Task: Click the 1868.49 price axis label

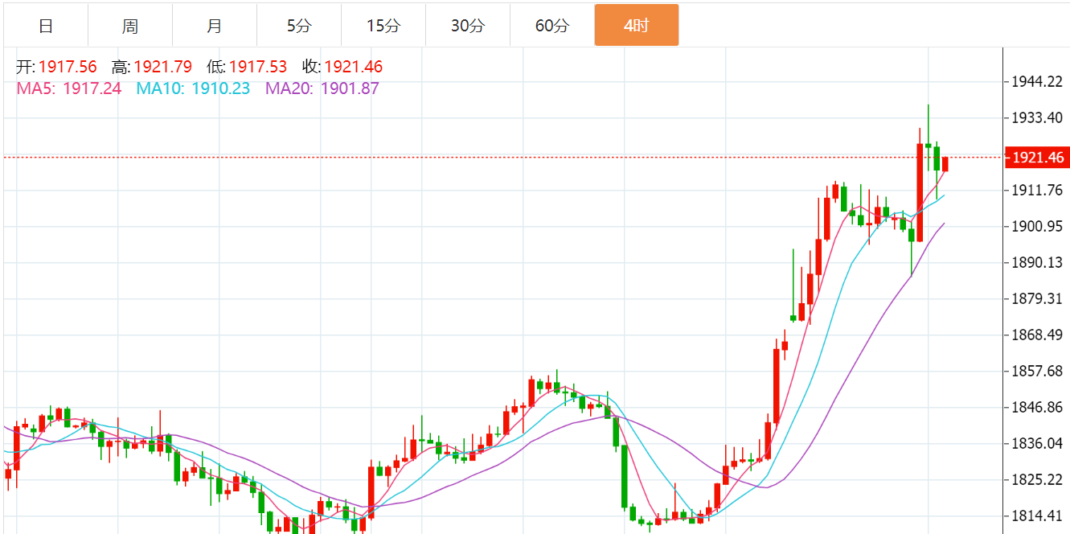Action: tap(1037, 335)
